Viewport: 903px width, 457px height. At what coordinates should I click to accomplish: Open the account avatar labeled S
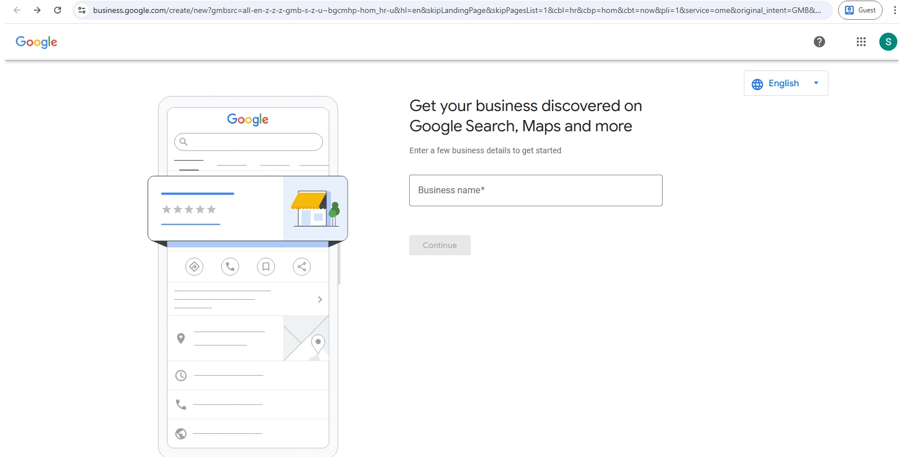click(x=888, y=42)
